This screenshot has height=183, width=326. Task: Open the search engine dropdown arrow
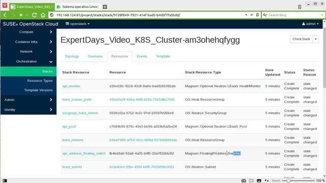pos(322,15)
